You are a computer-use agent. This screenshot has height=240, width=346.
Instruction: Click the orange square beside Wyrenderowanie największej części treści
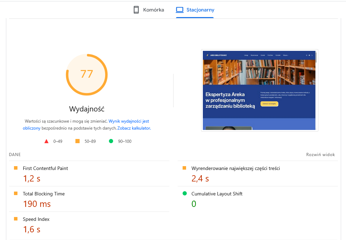click(x=184, y=168)
